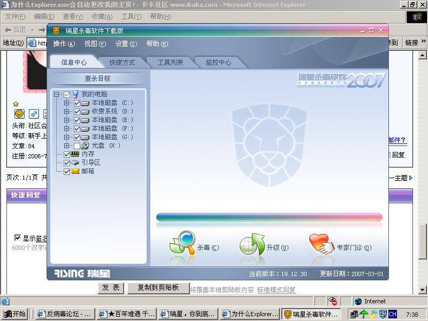The width and height of the screenshot is (428, 321).
Task: Click the green umbrella tray icon
Action: tap(364, 314)
